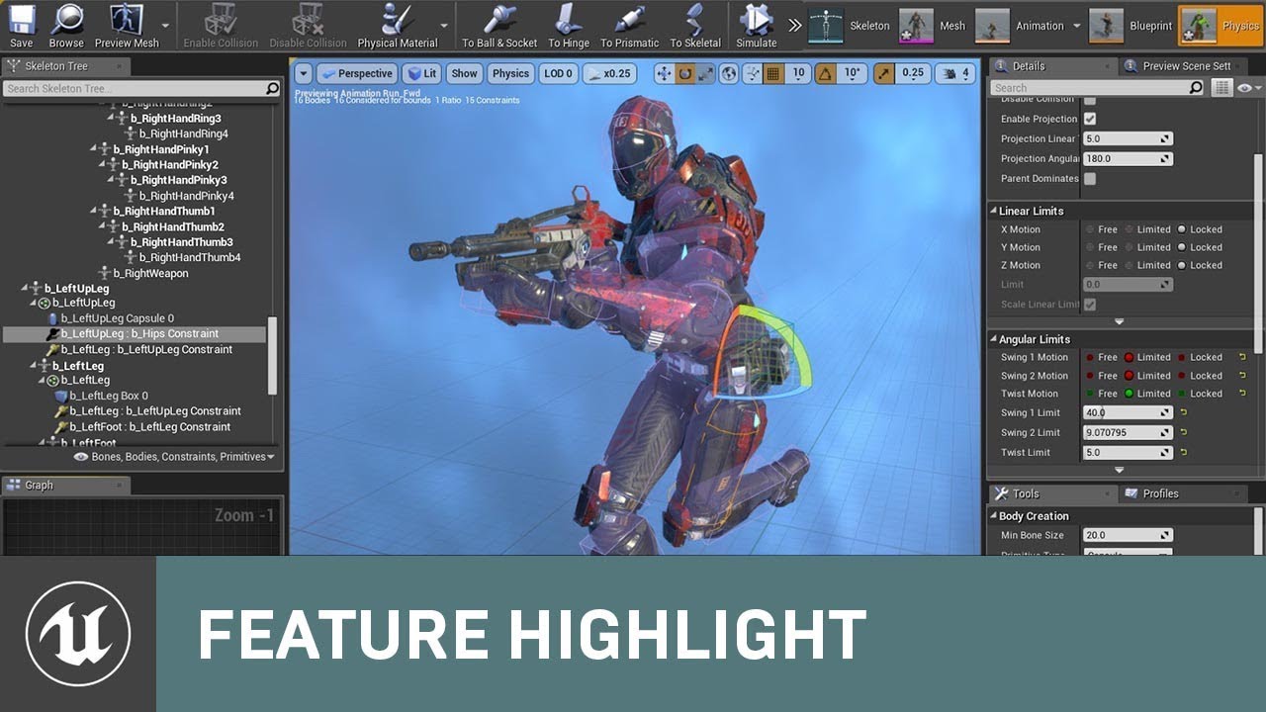Click the LOD 0 button

(558, 73)
